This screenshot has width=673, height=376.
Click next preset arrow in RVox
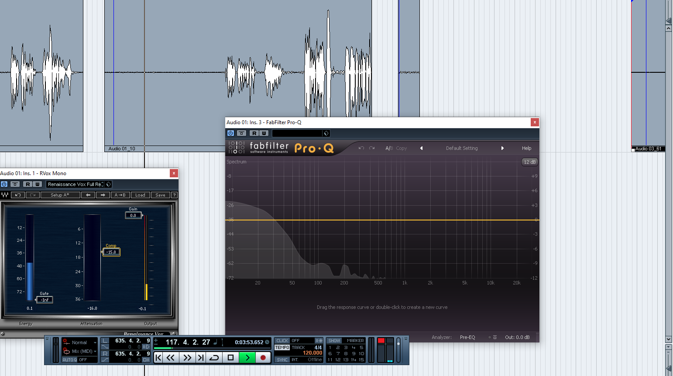[x=103, y=195]
